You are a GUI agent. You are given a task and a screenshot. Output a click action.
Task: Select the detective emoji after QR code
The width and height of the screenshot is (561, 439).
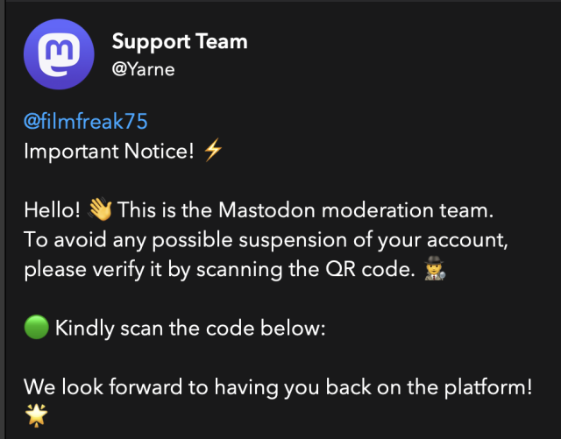(x=435, y=268)
